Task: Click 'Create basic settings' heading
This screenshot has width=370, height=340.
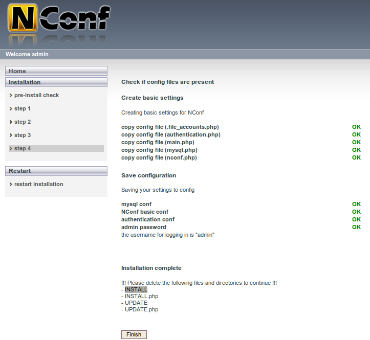Action: click(152, 98)
